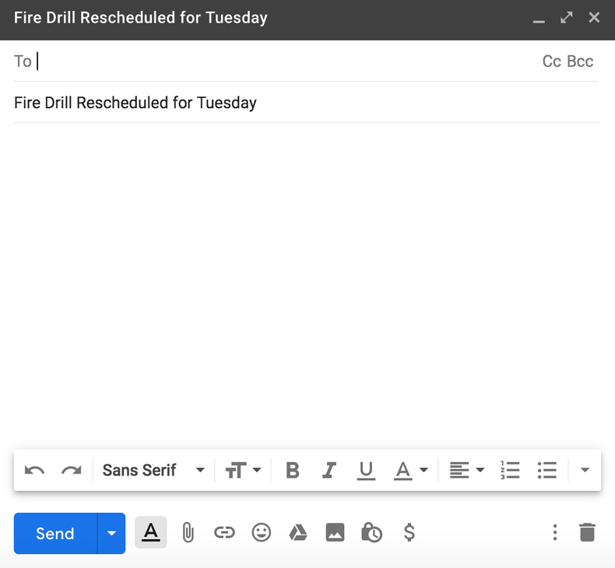The height and width of the screenshot is (568, 615).
Task: Insert a photo into the email
Action: pos(335,533)
